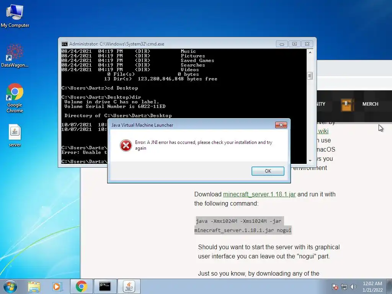Click the 'cd Desktop' command line in cmd
392x294 pixels.
click(x=100, y=88)
